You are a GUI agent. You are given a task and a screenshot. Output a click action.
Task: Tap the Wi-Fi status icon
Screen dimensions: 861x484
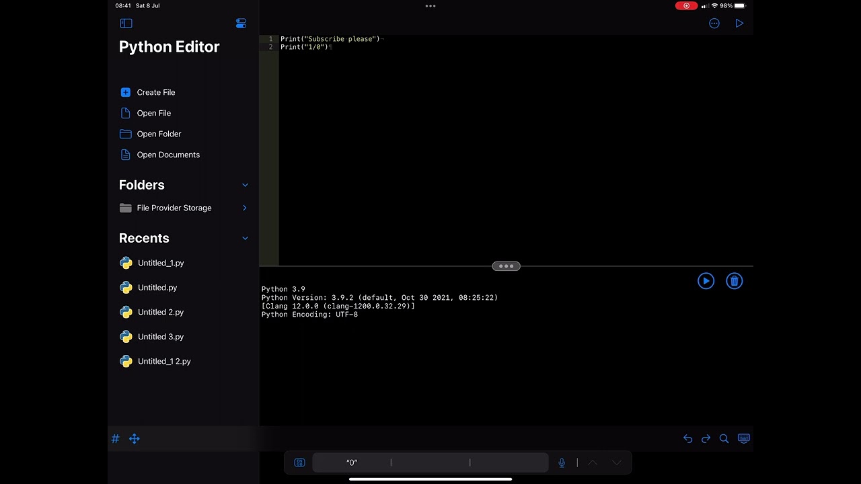[714, 5]
